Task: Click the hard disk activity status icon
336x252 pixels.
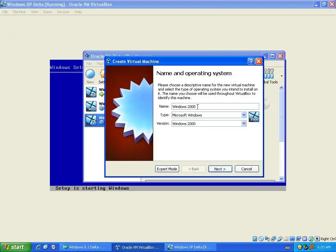Action: (255, 239)
